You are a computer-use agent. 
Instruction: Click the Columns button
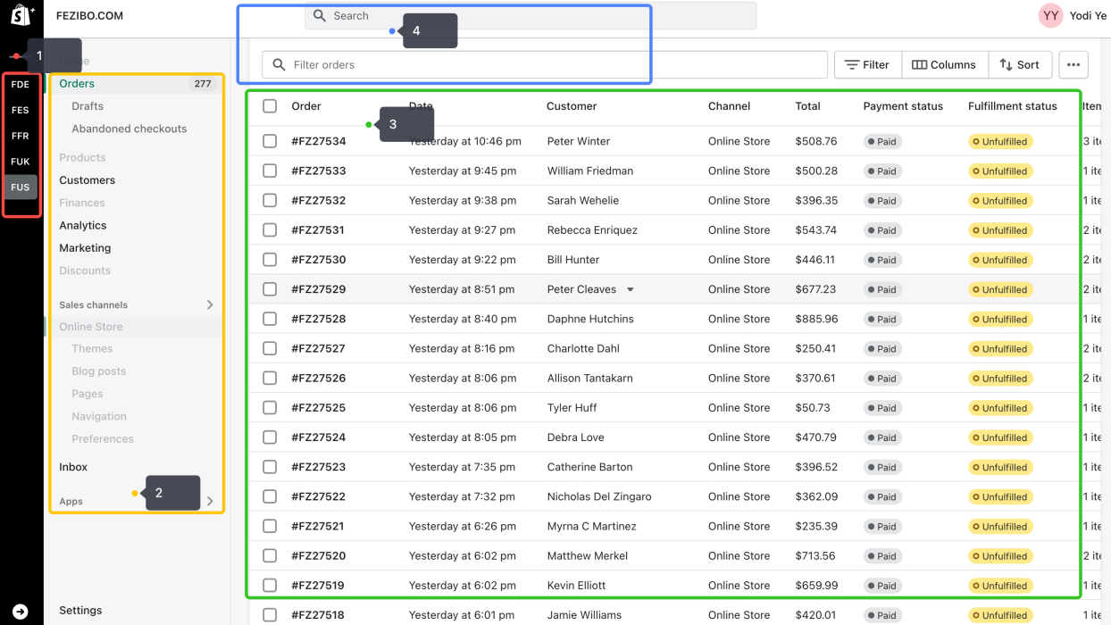(944, 65)
